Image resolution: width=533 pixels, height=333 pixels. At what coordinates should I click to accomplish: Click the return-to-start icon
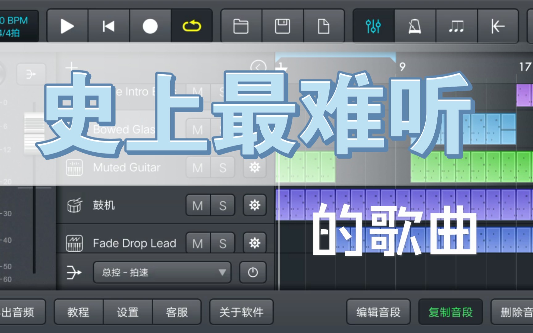(498, 26)
